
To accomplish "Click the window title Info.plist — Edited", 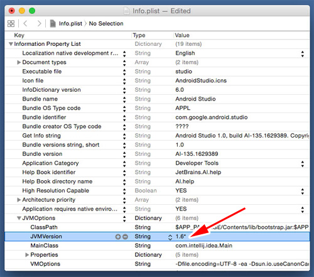I will [161, 11].
